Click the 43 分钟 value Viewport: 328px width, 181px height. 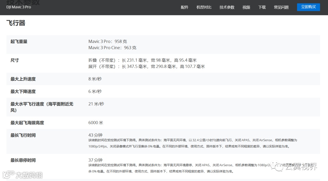pyautogui.click(x=95, y=135)
